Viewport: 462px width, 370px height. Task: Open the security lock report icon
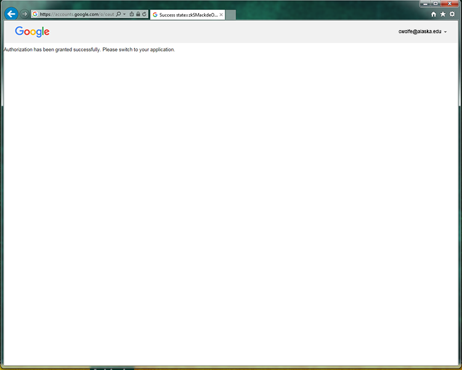[137, 14]
